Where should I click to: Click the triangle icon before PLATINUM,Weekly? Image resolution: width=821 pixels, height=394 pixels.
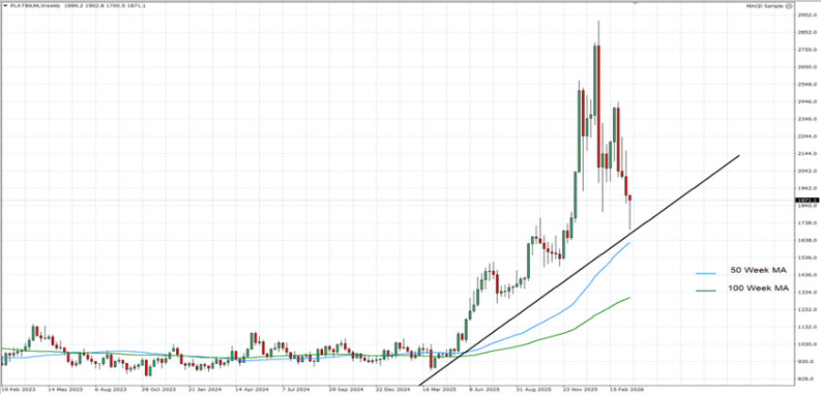pyautogui.click(x=5, y=5)
